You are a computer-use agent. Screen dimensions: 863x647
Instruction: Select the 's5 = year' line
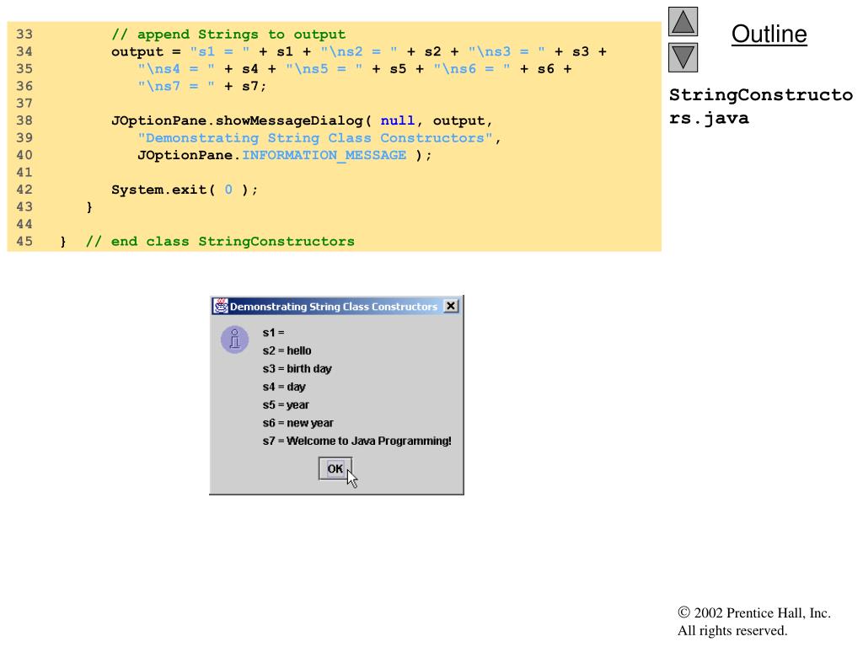pyautogui.click(x=286, y=405)
